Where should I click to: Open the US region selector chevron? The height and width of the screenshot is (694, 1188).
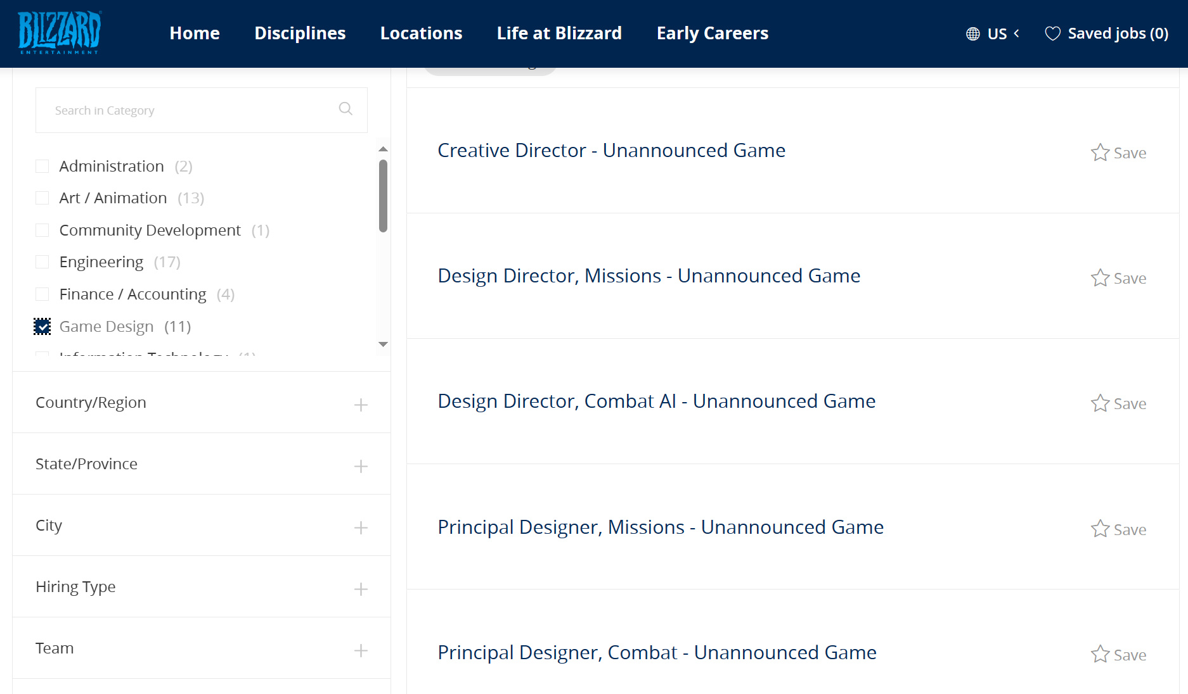pos(1016,34)
